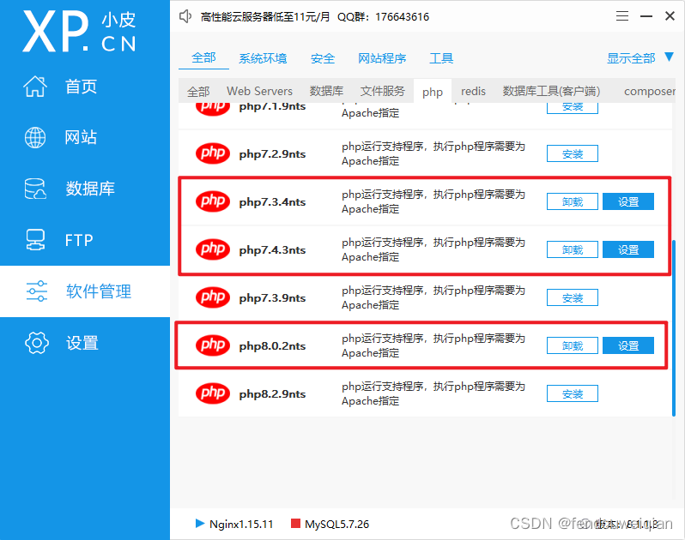
Task: Click the FTP server icon
Action: point(35,240)
